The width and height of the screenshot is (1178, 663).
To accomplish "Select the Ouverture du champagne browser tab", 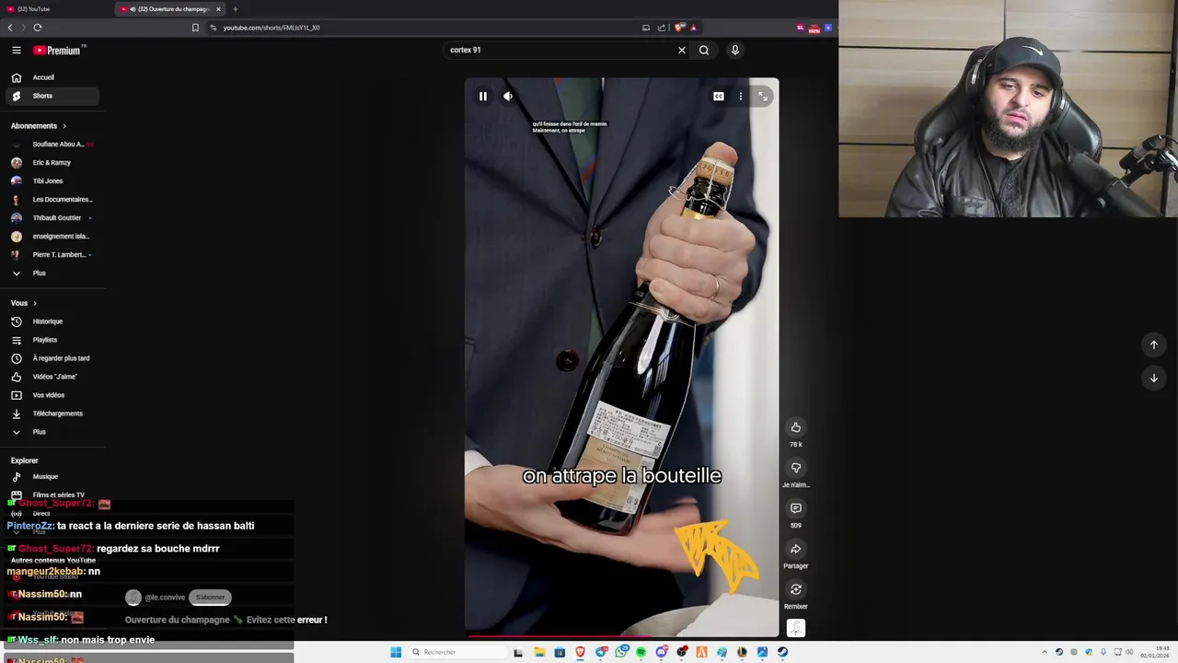I will coord(167,9).
